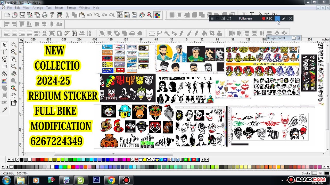Open the Arrange menu

click(38, 8)
